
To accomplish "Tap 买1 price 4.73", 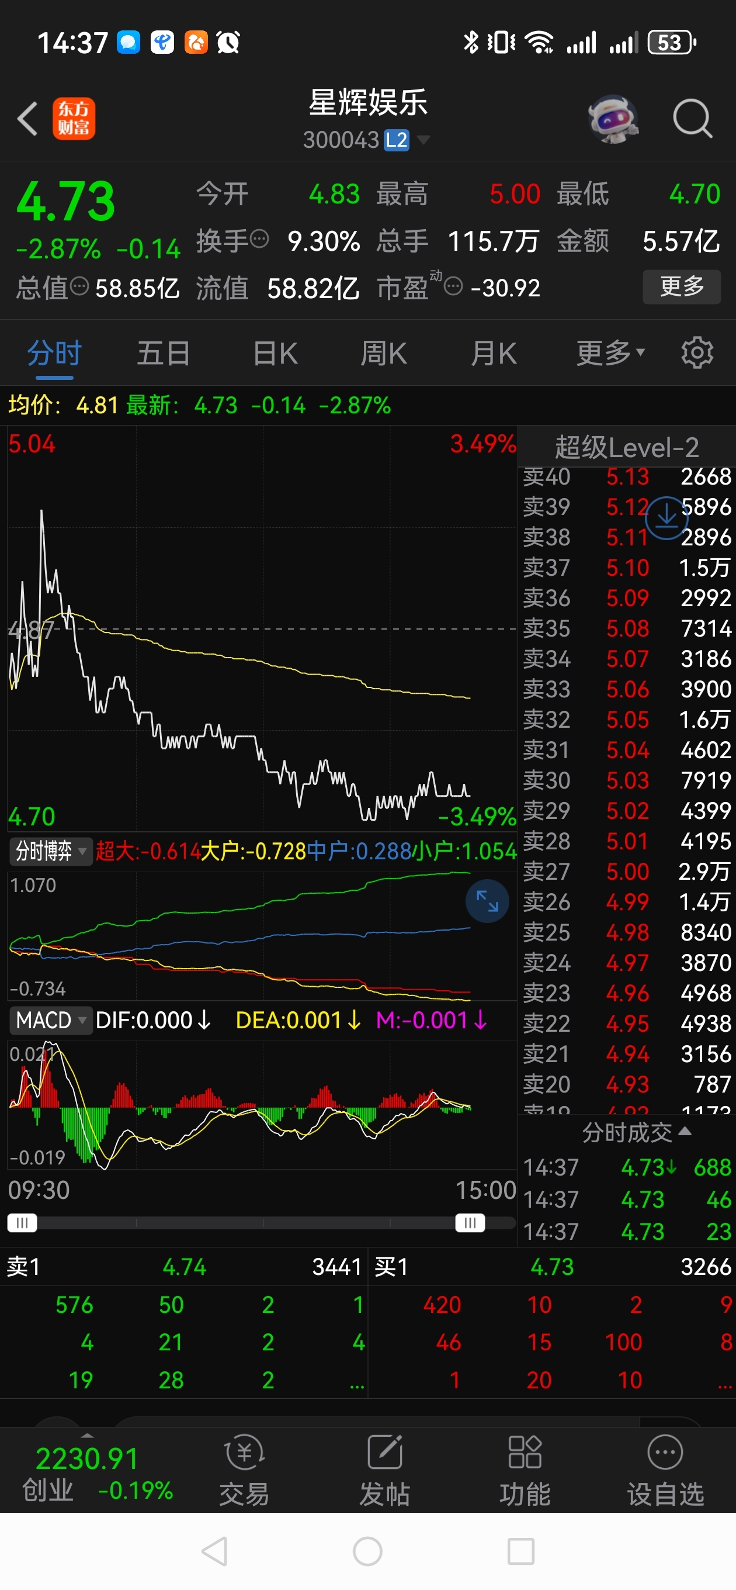I will tap(552, 1267).
